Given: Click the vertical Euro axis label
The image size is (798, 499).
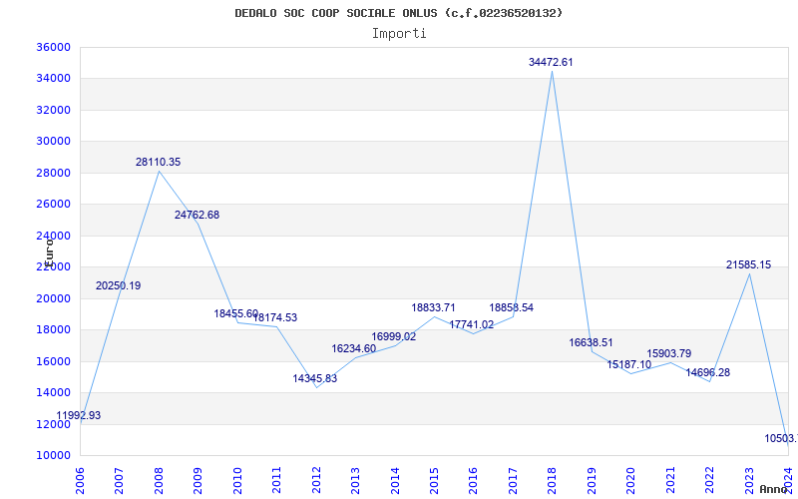Looking at the screenshot, I should (x=48, y=251).
